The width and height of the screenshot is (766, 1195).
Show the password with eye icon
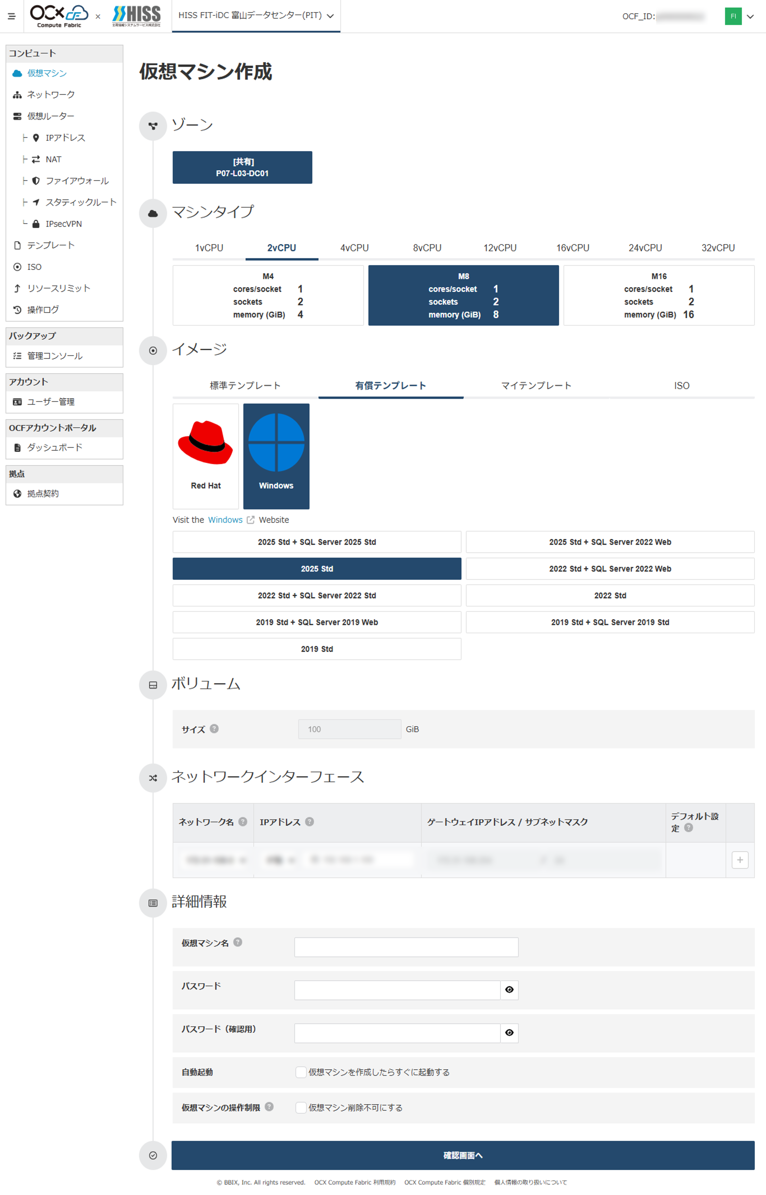[x=509, y=990]
